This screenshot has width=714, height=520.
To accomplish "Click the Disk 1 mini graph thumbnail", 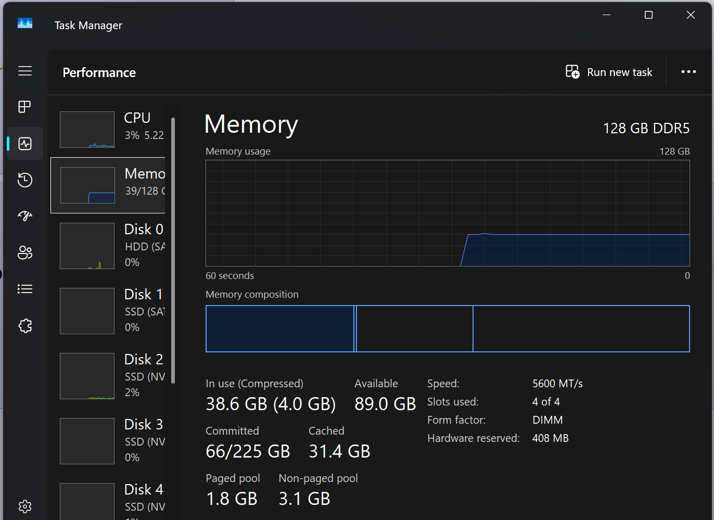I will click(87, 311).
